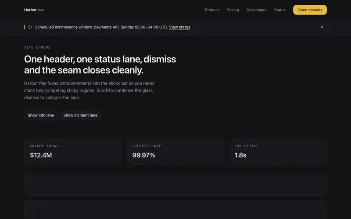Click the Show incident lane button
Viewport: 351px width, 219px height.
point(80,115)
